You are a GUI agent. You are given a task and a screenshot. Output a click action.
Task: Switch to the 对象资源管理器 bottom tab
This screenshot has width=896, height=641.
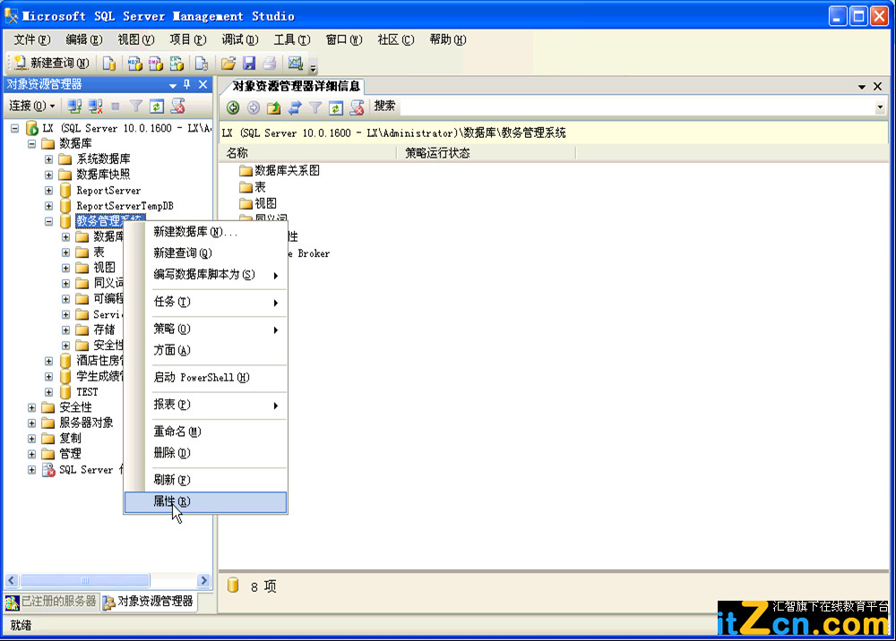click(149, 602)
